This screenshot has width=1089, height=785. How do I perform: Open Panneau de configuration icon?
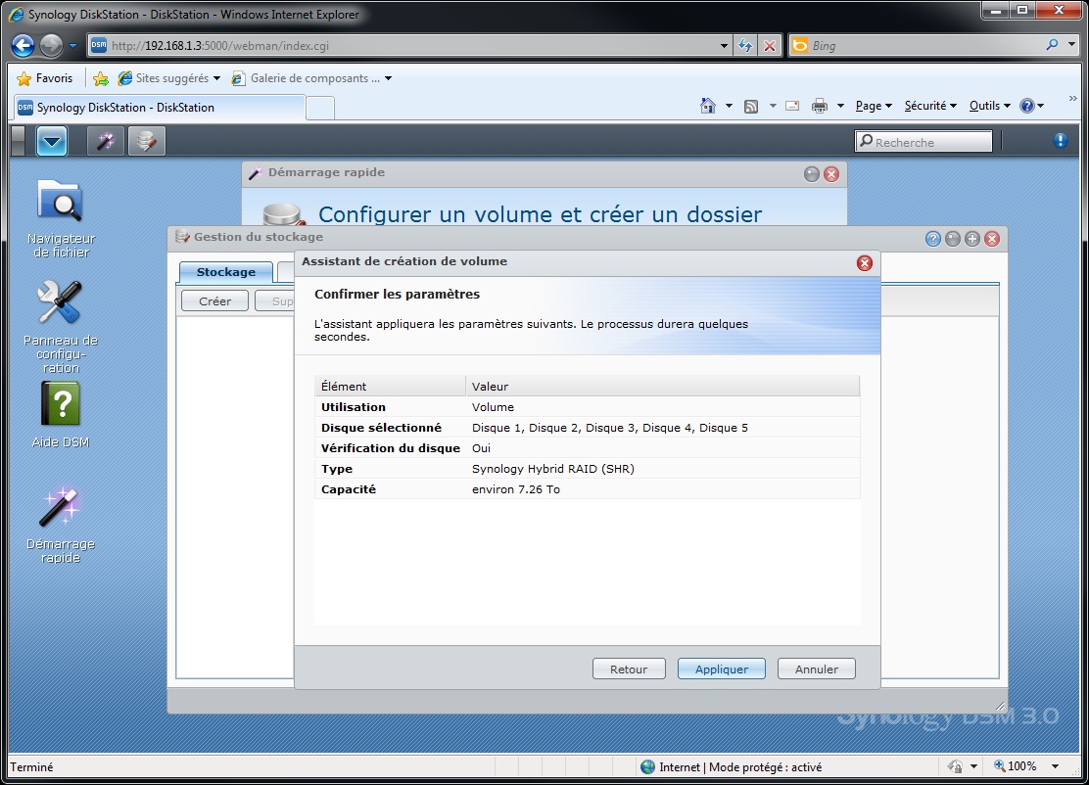[61, 327]
